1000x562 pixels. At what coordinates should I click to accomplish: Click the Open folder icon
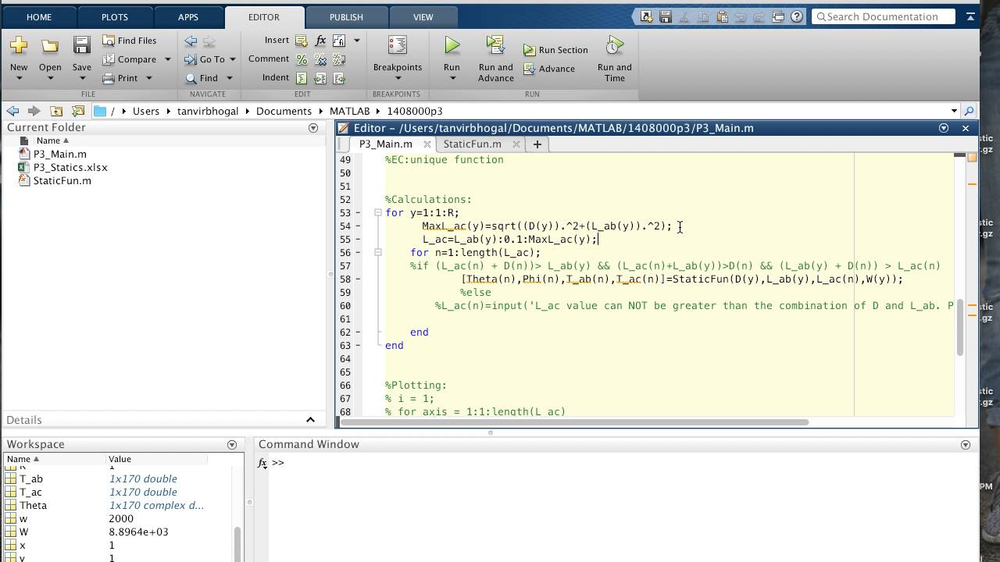pyautogui.click(x=50, y=46)
